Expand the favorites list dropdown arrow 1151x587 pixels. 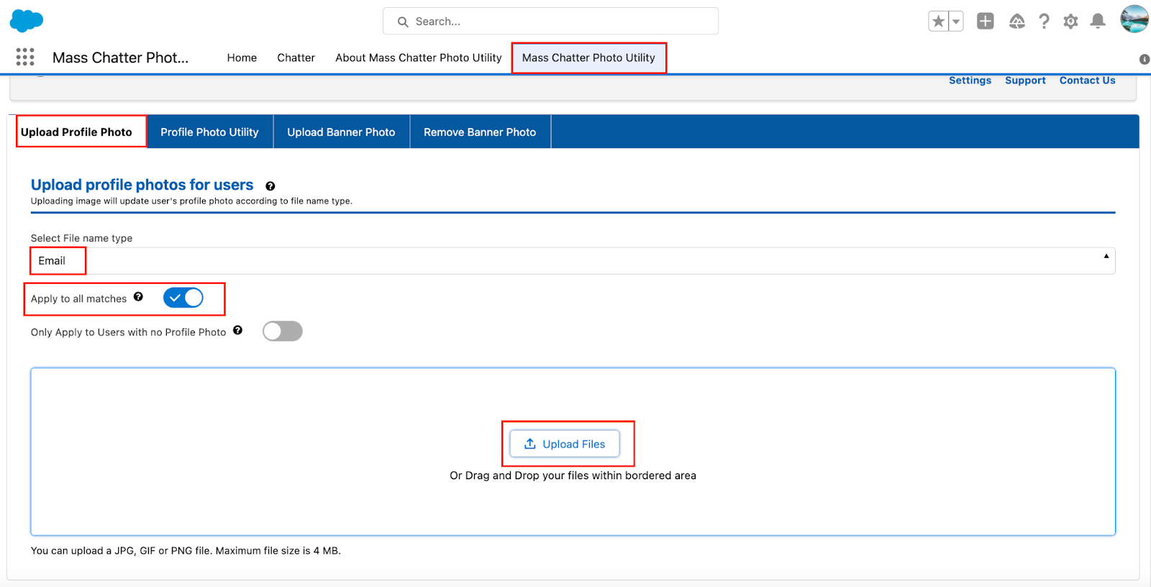coord(956,22)
